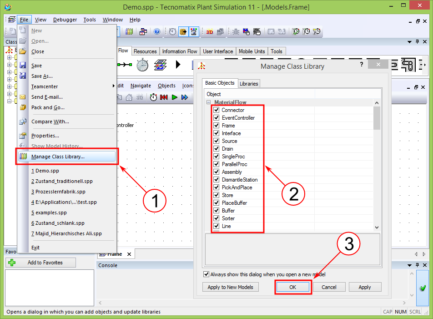Select Manage Class Library... menu entry
Image resolution: width=433 pixels, height=319 pixels.
tap(66, 157)
